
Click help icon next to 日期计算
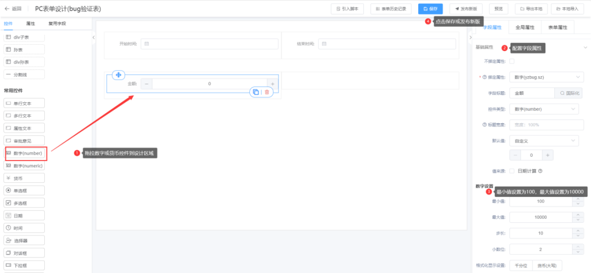(x=540, y=171)
